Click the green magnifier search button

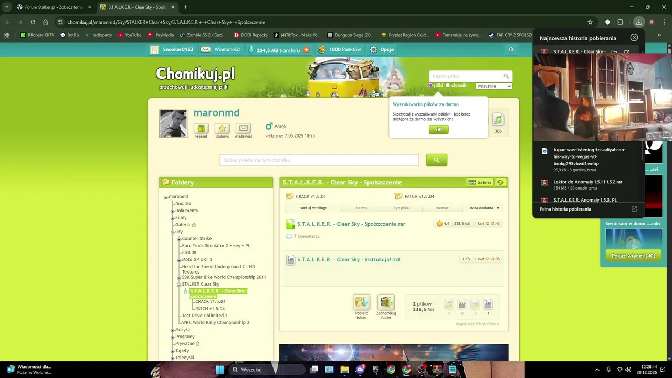pos(437,160)
